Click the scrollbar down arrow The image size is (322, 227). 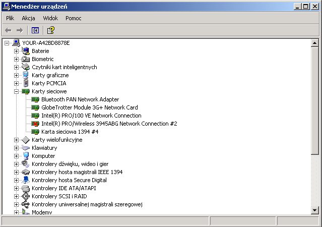314,210
